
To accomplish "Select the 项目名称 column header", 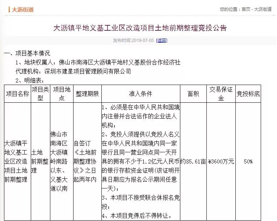I will (17, 94).
